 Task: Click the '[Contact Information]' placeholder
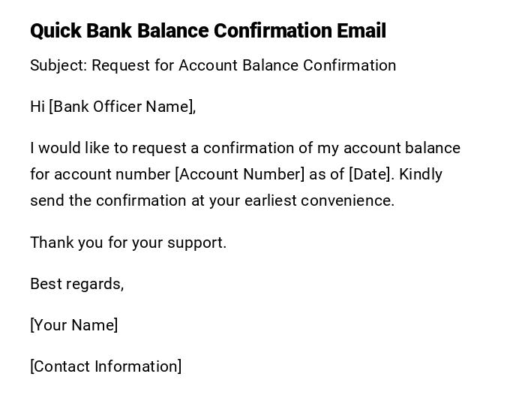106,366
